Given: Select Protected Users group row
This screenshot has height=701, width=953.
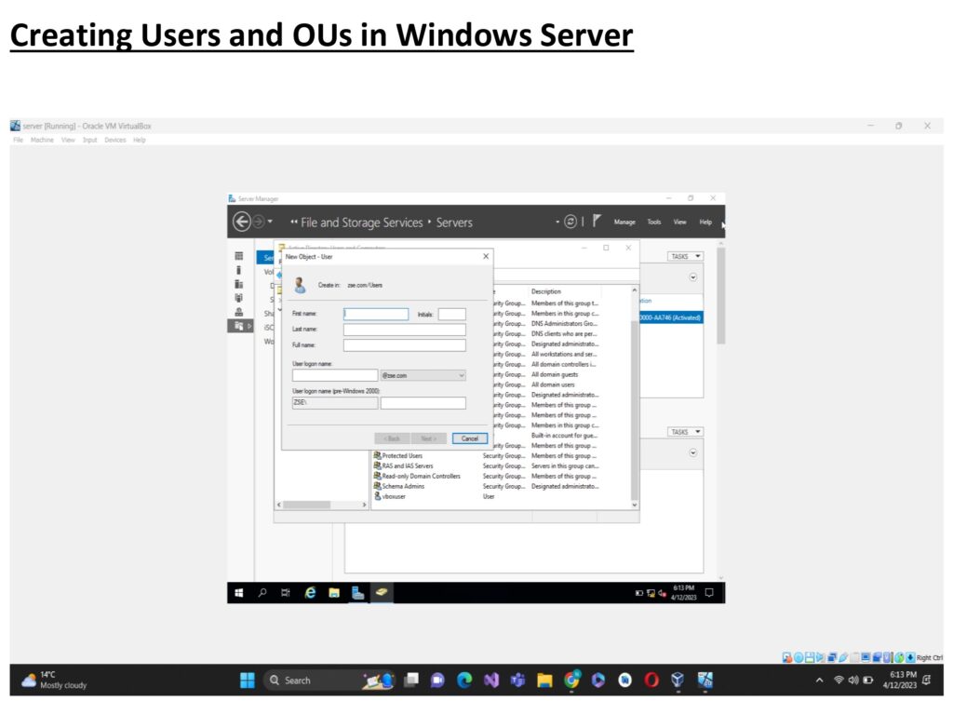Looking at the screenshot, I should point(486,455).
